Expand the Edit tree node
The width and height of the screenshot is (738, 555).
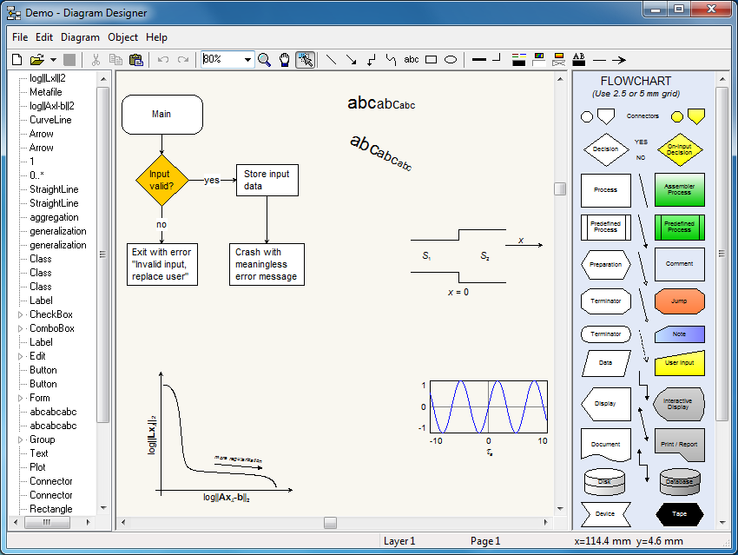[x=20, y=356]
